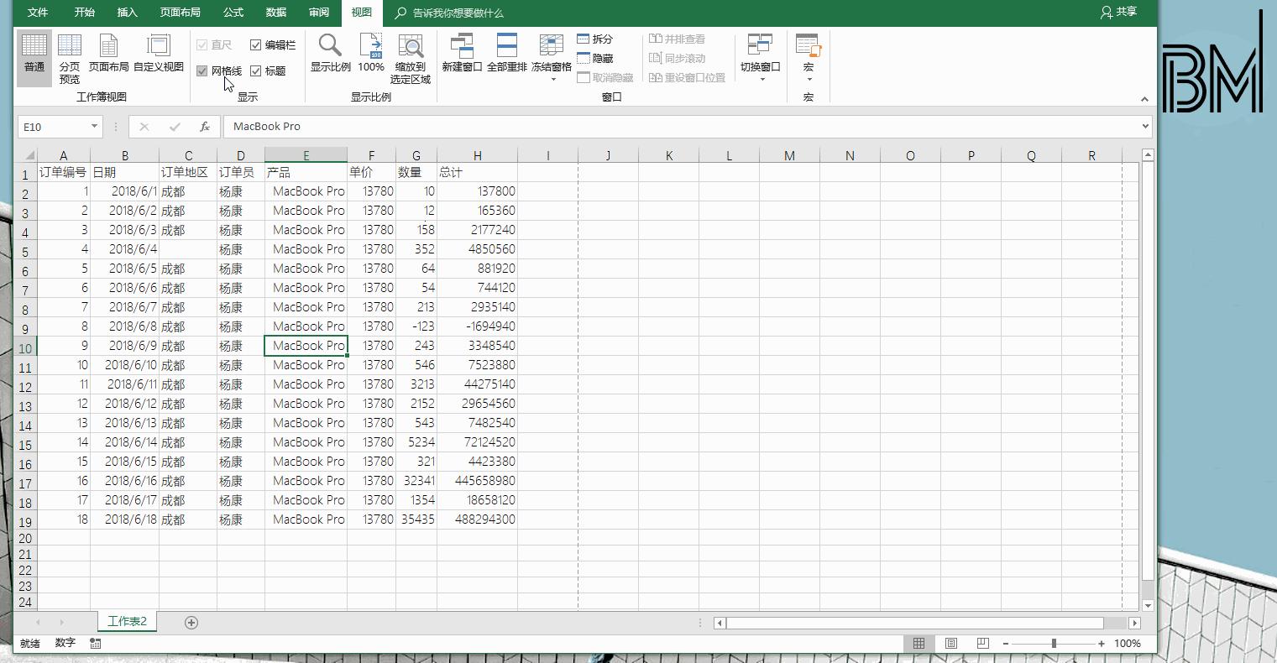Click the macro record icon in status bar
The height and width of the screenshot is (663, 1277).
95,643
